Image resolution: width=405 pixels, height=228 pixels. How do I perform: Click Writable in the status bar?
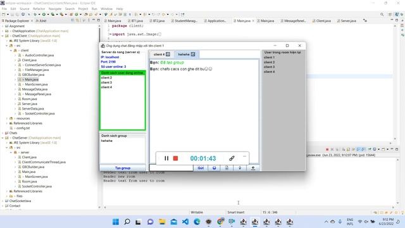coord(197,212)
